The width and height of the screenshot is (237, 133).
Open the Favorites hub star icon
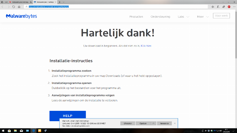tap(213, 7)
